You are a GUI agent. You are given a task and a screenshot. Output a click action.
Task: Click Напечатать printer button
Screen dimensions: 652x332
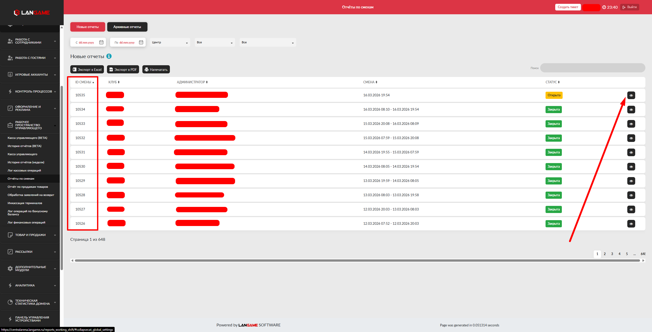pos(156,70)
